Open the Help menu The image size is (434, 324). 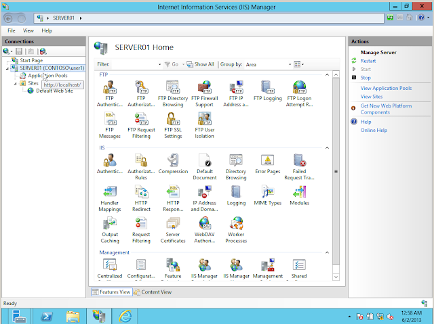pos(47,30)
